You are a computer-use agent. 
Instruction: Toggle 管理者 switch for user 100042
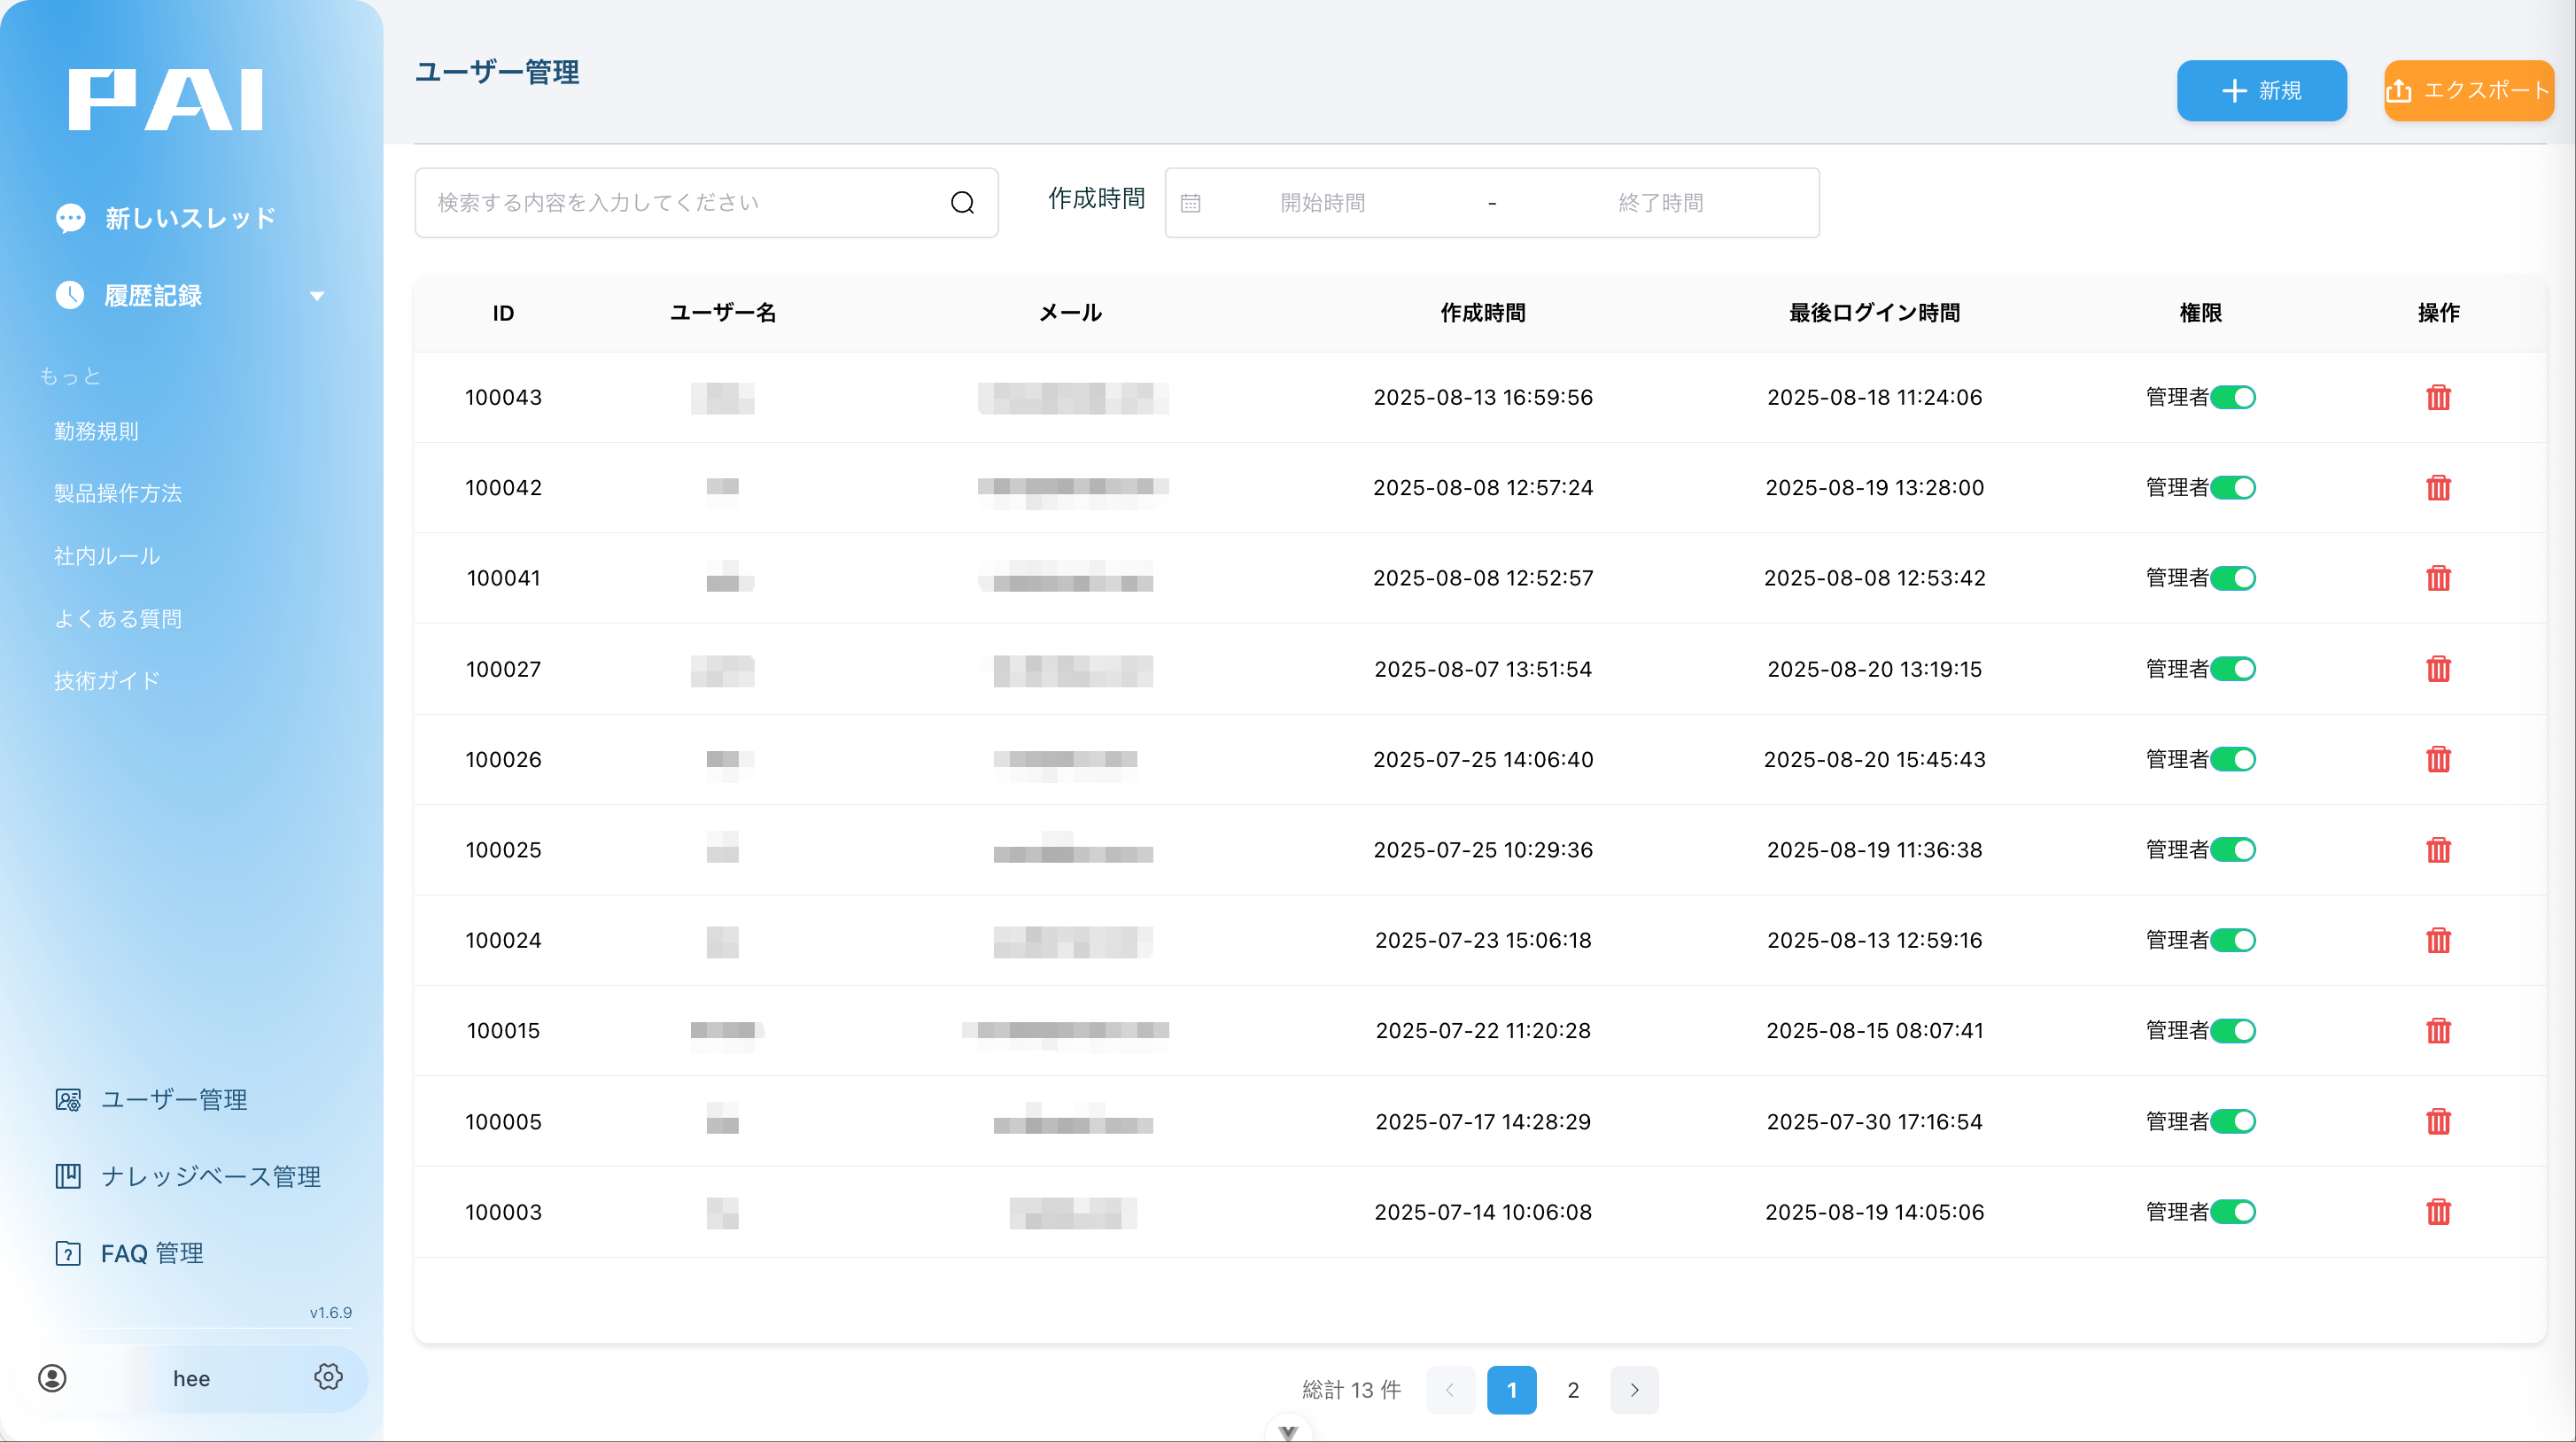(2233, 488)
